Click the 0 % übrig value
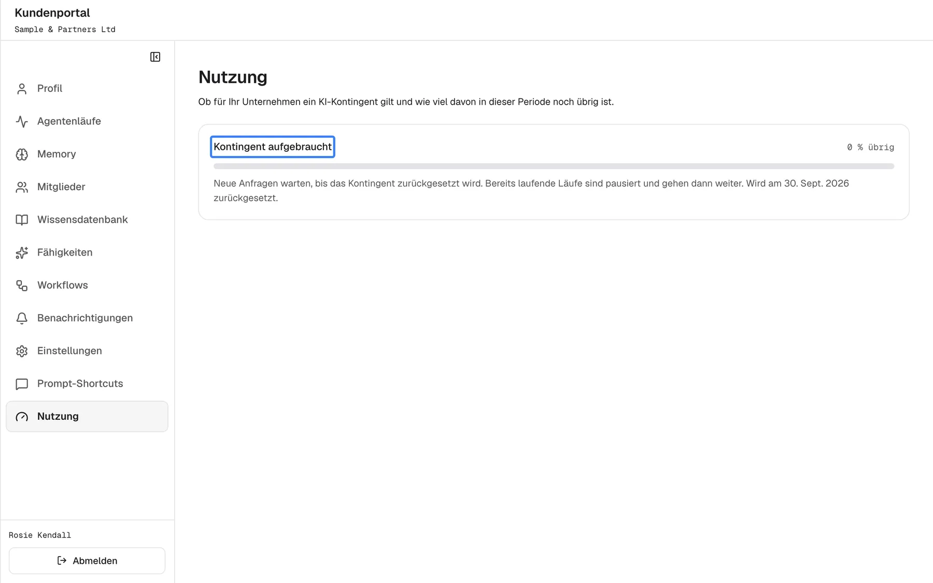The width and height of the screenshot is (933, 583). (871, 147)
